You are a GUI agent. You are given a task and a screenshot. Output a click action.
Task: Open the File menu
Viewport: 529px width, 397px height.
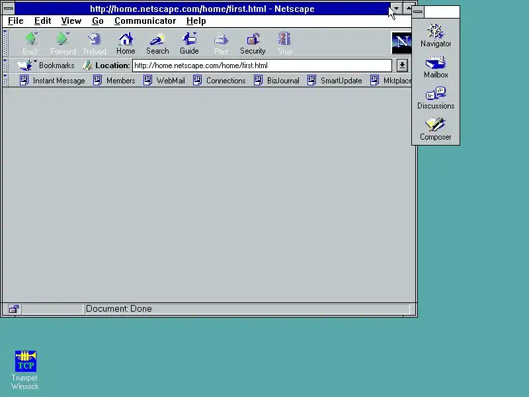click(15, 21)
